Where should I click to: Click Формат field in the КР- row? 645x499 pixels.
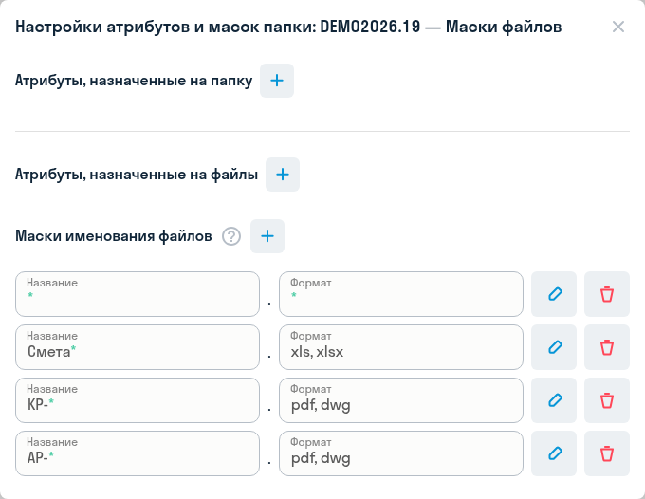pyautogui.click(x=401, y=400)
